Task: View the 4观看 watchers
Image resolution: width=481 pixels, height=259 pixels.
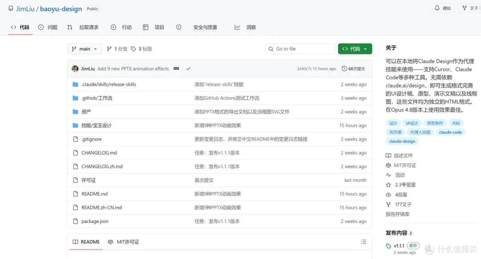Action: coord(397,195)
